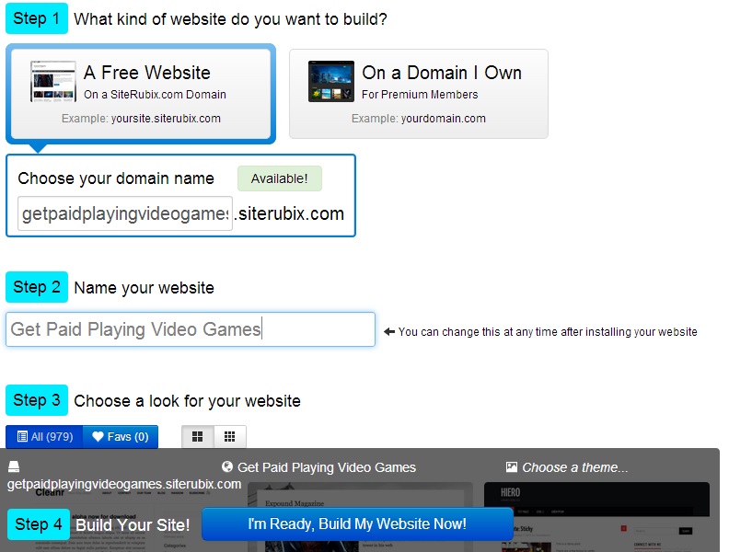Choose the On a Domain I Own card
The image size is (752, 552).
point(418,94)
